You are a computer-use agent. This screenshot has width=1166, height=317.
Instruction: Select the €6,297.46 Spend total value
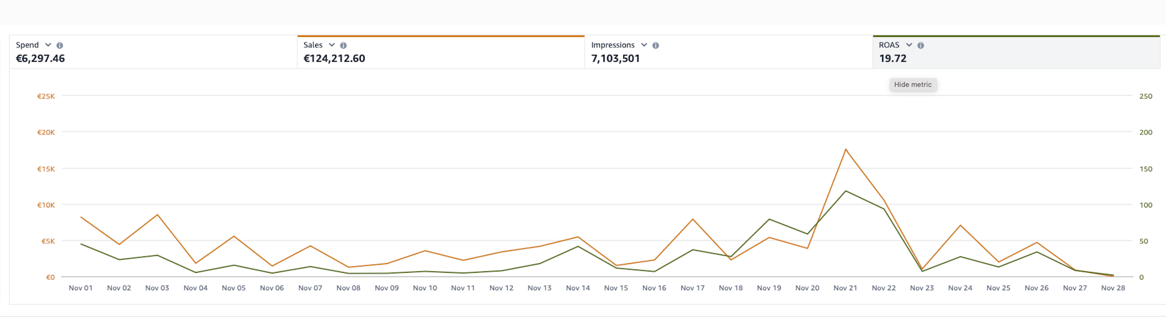point(40,59)
